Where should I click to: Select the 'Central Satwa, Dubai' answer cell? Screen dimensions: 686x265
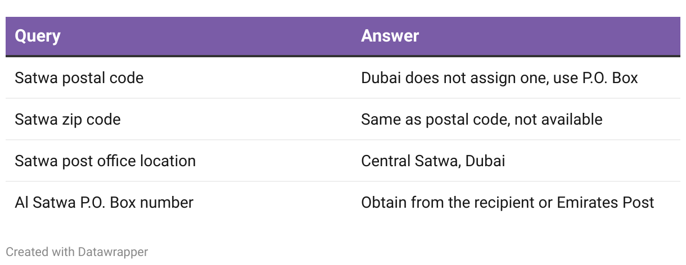(x=433, y=161)
